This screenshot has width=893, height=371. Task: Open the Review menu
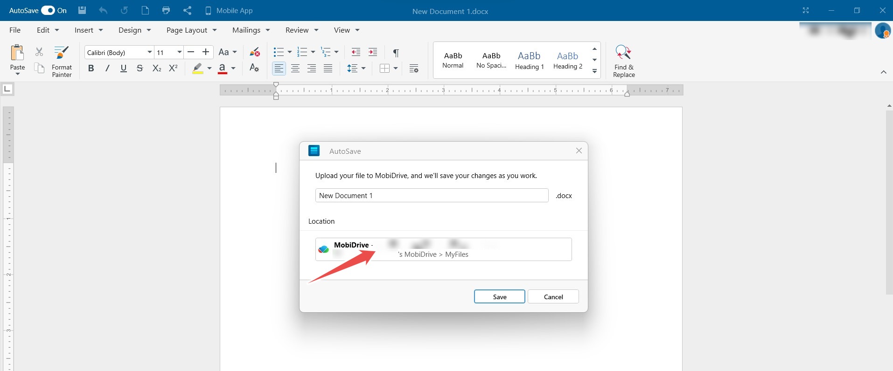pos(302,30)
